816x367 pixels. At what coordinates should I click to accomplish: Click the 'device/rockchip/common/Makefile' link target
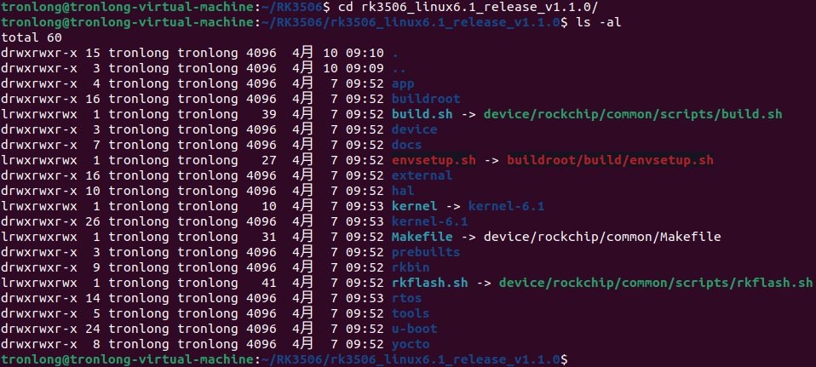click(602, 237)
